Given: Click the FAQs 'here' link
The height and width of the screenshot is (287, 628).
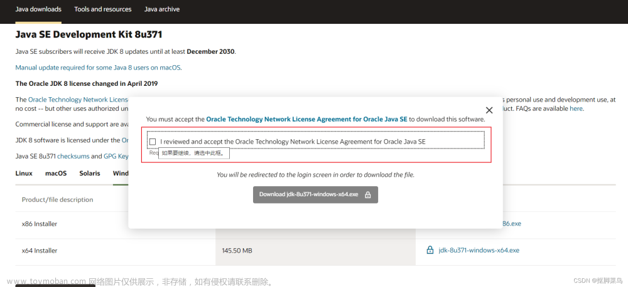Looking at the screenshot, I should pyautogui.click(x=576, y=108).
